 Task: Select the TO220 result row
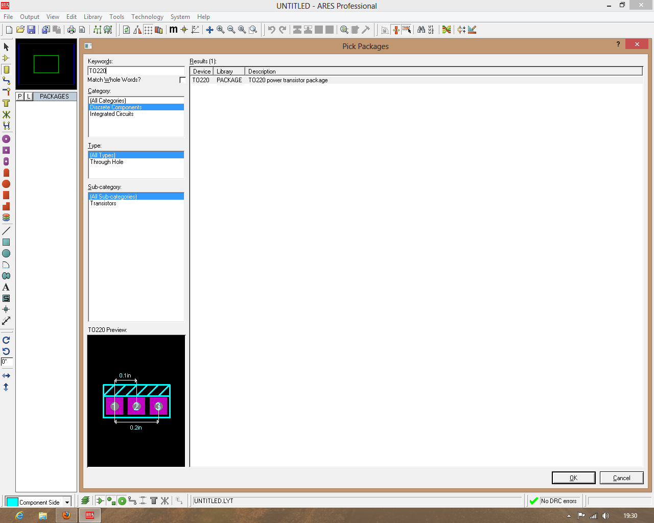(x=416, y=80)
